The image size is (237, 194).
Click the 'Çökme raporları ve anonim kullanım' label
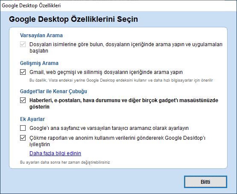(x=117, y=141)
